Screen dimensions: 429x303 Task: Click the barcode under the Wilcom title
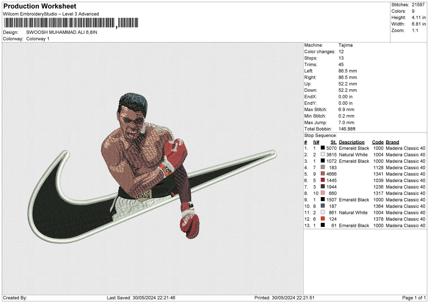pos(70,24)
